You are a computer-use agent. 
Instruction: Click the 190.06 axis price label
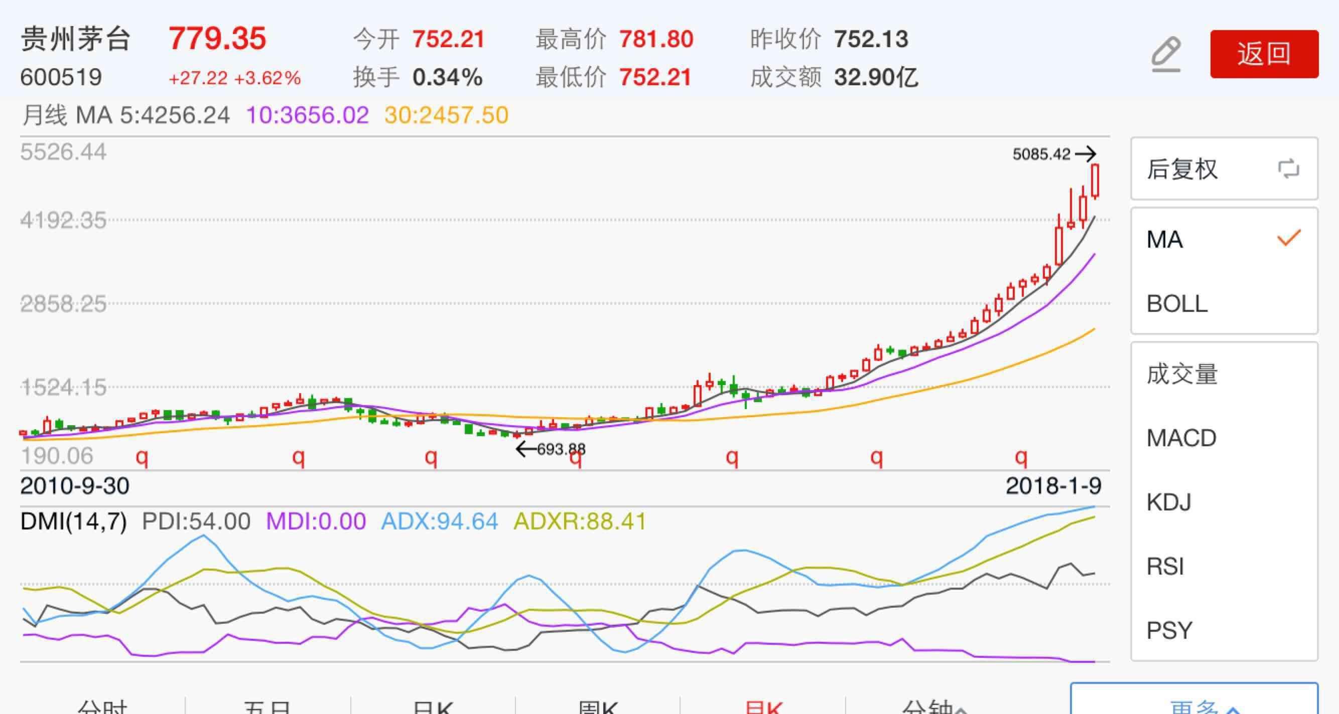point(56,456)
